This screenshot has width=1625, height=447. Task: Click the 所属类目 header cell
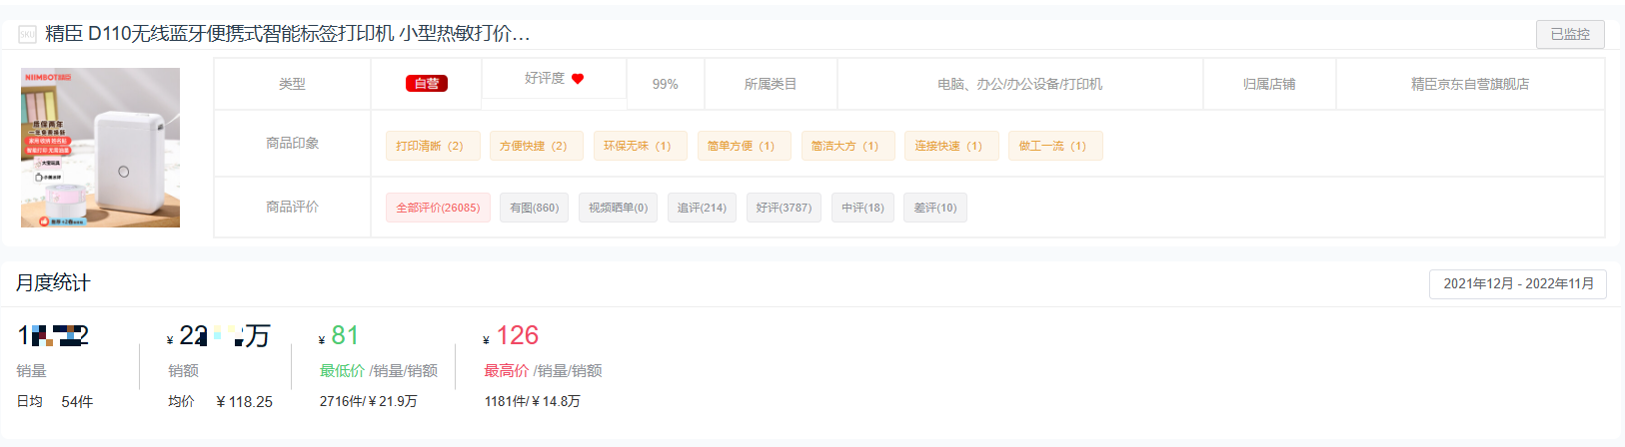coord(771,84)
